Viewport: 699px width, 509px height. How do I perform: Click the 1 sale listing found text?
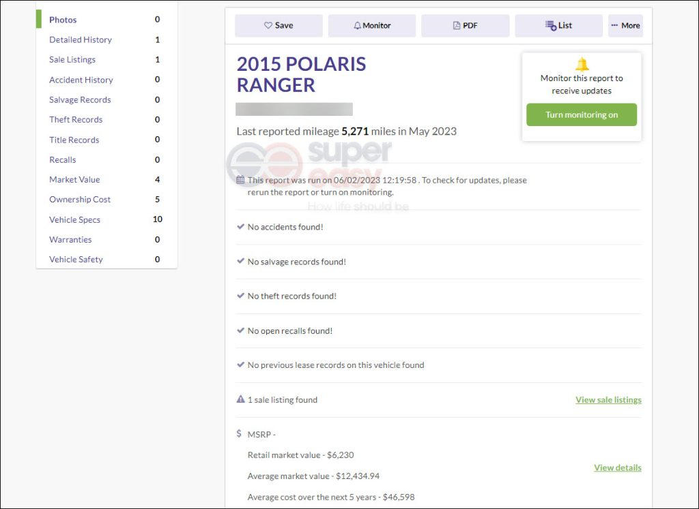tap(283, 399)
